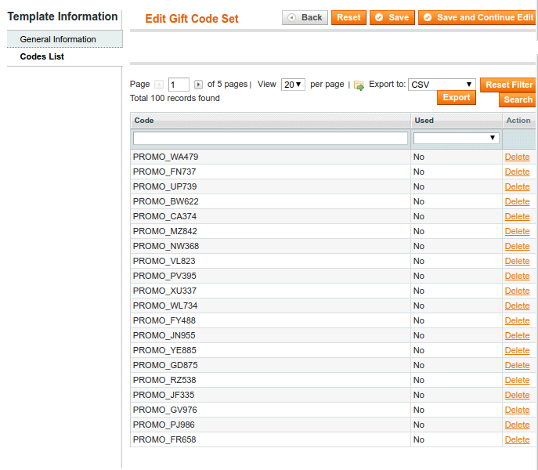Click the Search button
Viewport: 538px width, 470px height.
point(518,99)
